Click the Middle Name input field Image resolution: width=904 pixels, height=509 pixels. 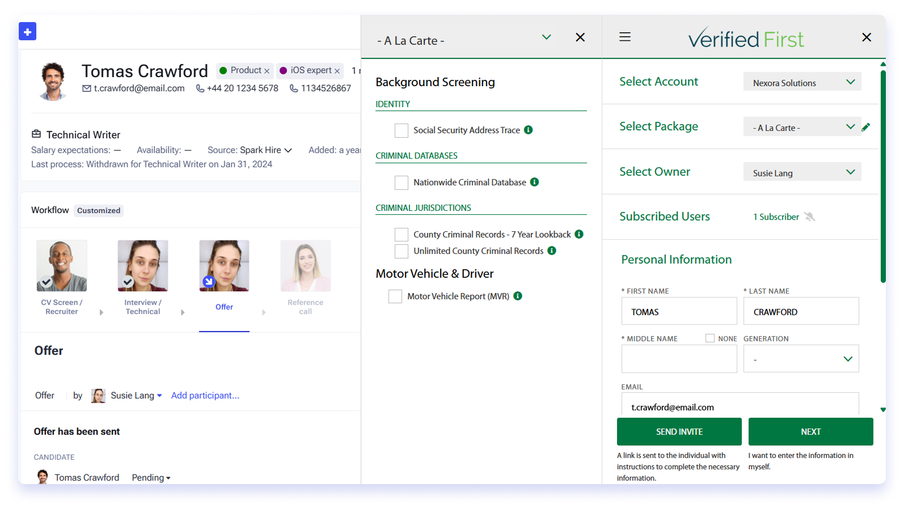point(679,359)
